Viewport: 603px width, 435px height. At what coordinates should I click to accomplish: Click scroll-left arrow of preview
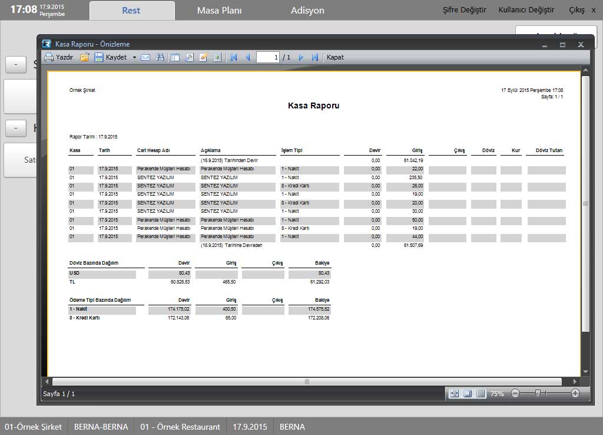click(47, 381)
